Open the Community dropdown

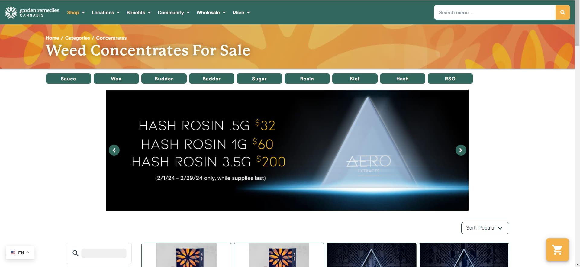[174, 13]
